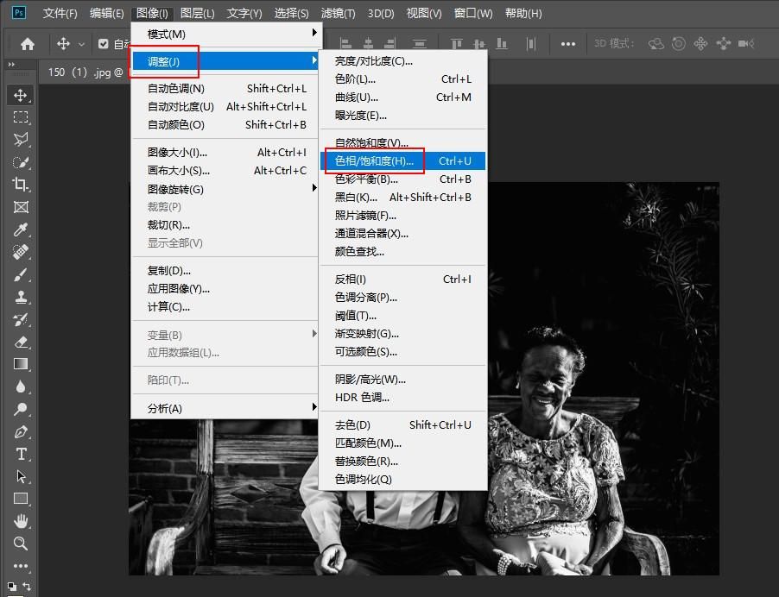Open the 图层(L) menu
The width and height of the screenshot is (779, 597).
(x=197, y=14)
